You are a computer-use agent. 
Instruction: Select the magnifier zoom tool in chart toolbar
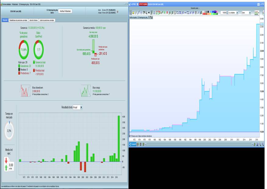coord(146,13)
